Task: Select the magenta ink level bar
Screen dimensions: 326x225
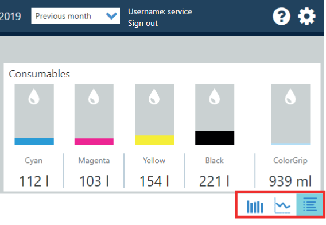Action: pos(94,141)
